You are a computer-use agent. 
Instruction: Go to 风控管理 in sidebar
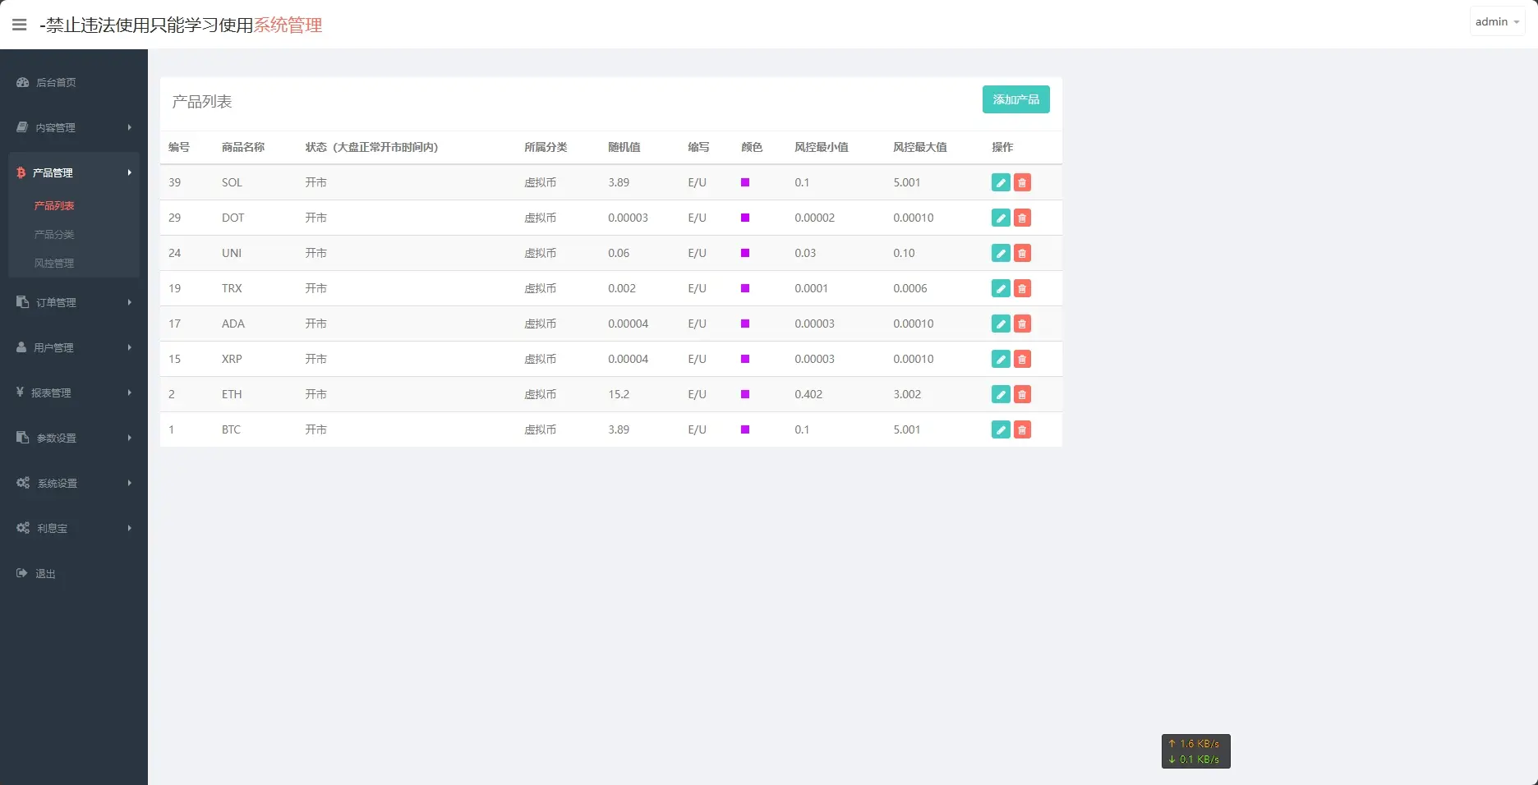(x=54, y=263)
